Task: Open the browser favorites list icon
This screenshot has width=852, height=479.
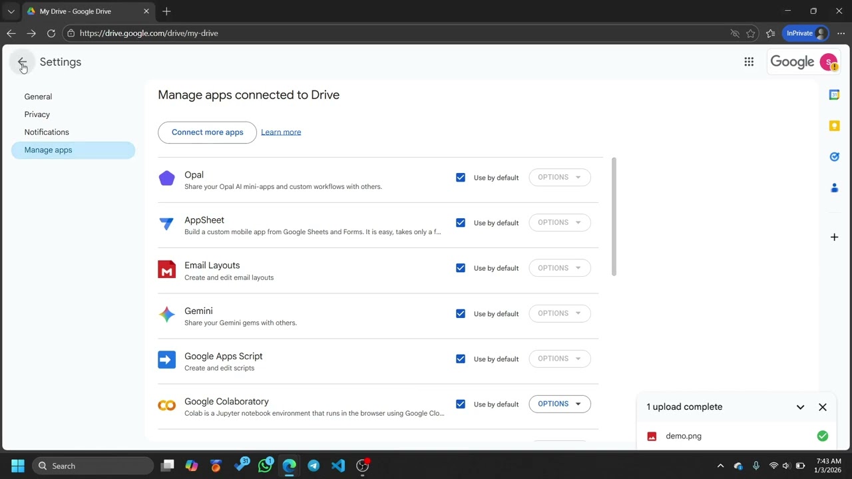Action: (770, 33)
